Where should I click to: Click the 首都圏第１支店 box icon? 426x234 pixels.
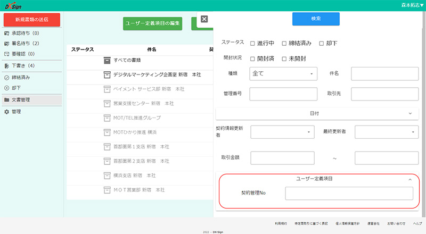[107, 147]
